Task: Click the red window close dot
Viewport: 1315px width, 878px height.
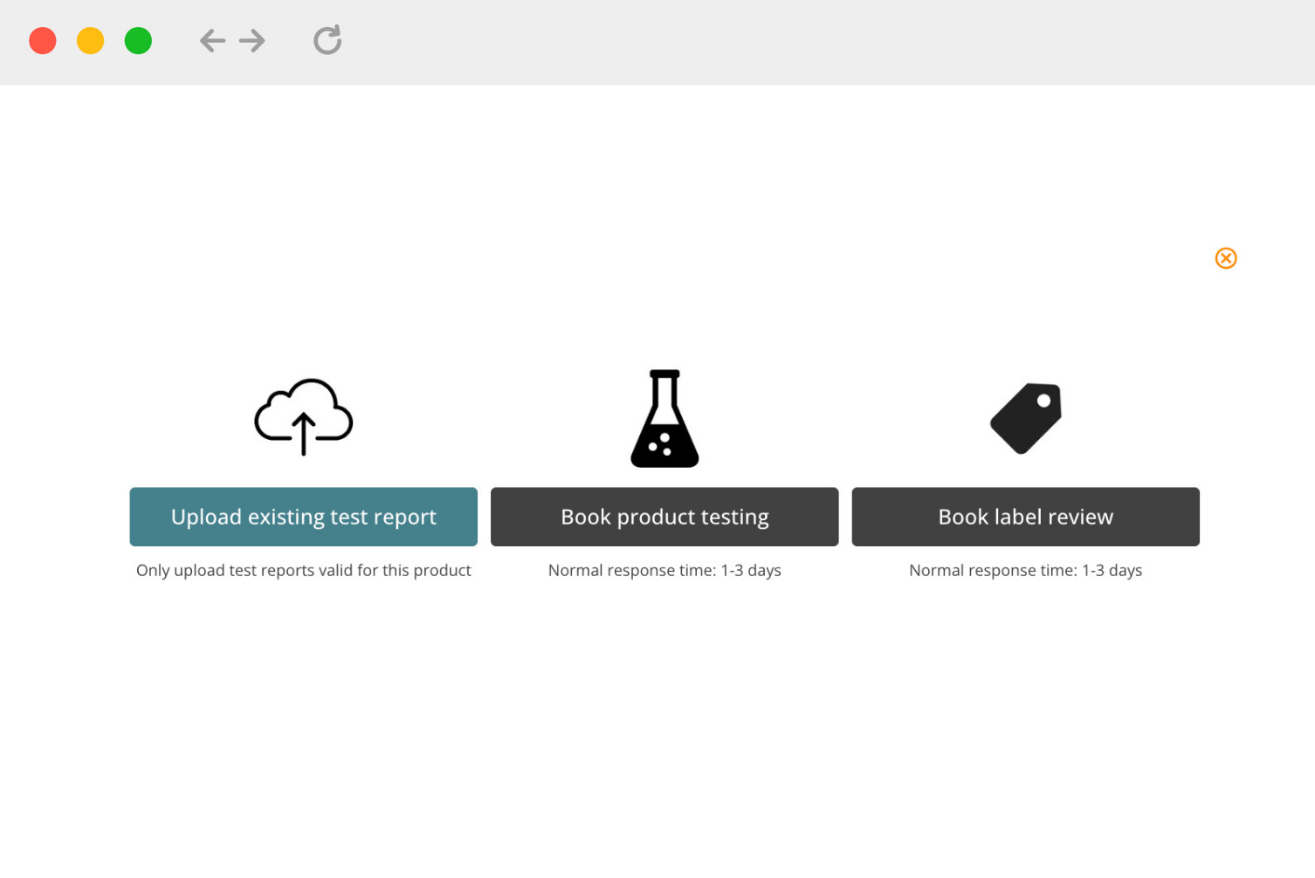Action: pyautogui.click(x=43, y=41)
